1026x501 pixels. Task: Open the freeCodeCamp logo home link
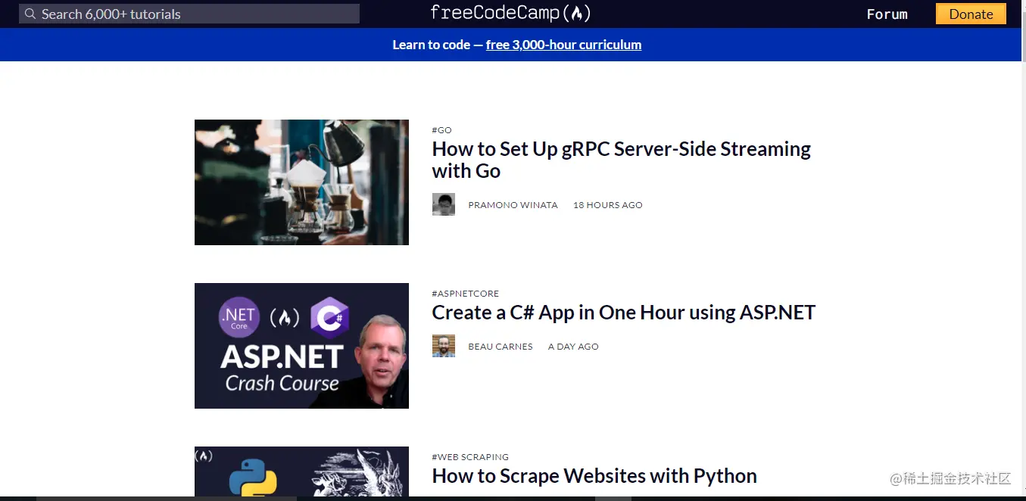click(510, 13)
